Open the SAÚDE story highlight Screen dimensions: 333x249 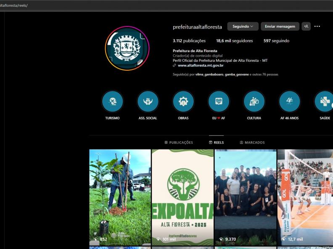(x=324, y=101)
